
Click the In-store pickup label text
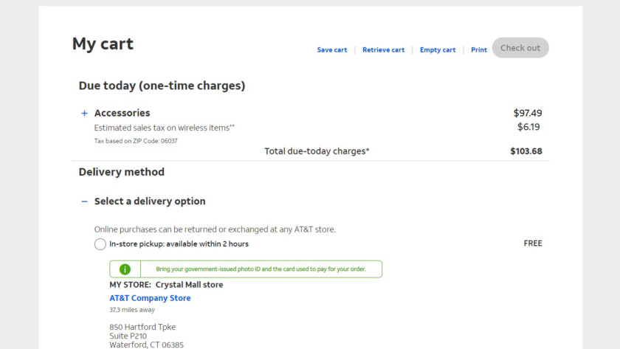point(179,244)
